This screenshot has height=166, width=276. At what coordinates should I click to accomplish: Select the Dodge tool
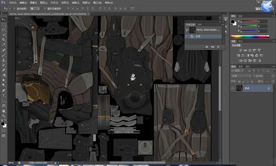pos(4,85)
